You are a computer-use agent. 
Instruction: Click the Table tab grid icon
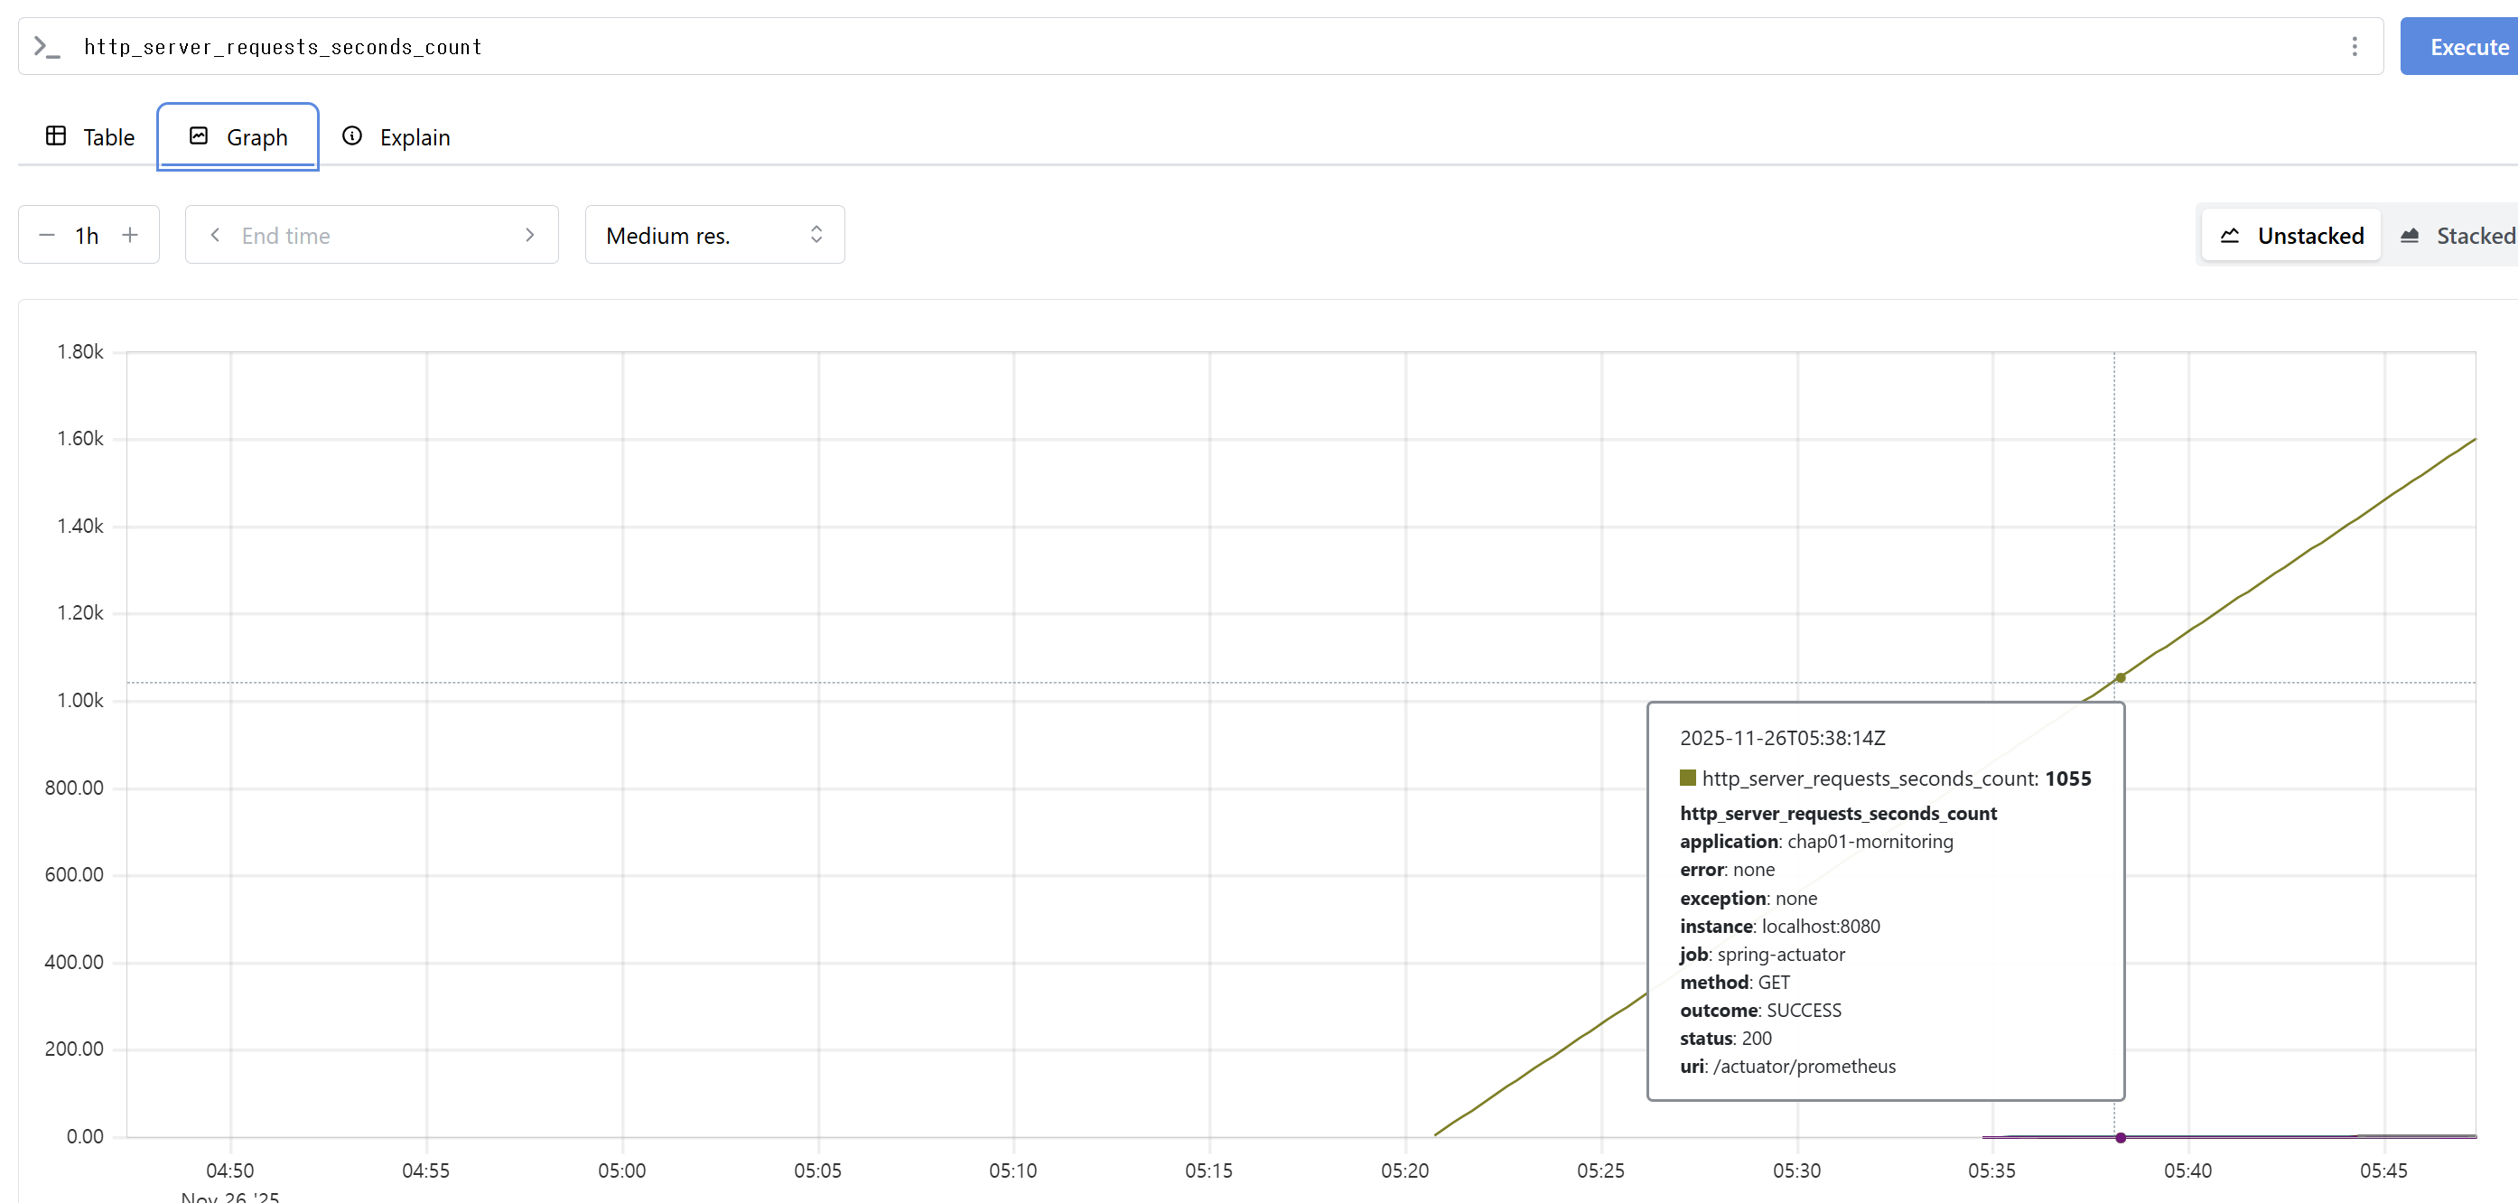[x=56, y=135]
